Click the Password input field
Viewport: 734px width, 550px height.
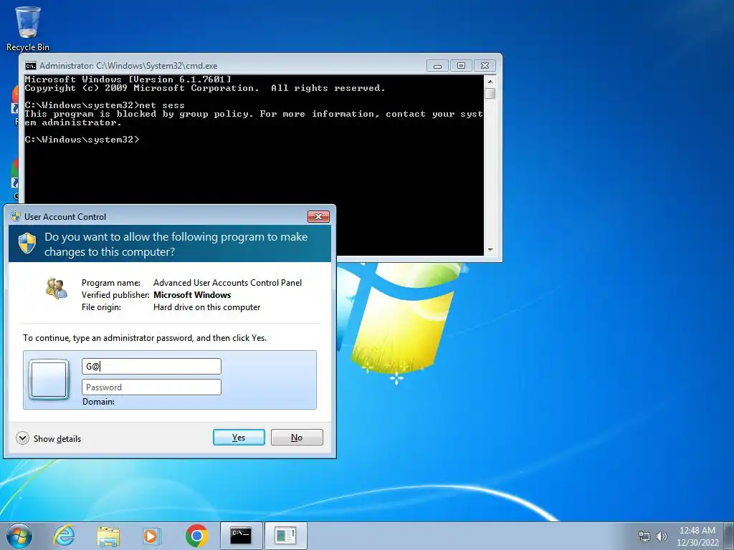tap(151, 387)
